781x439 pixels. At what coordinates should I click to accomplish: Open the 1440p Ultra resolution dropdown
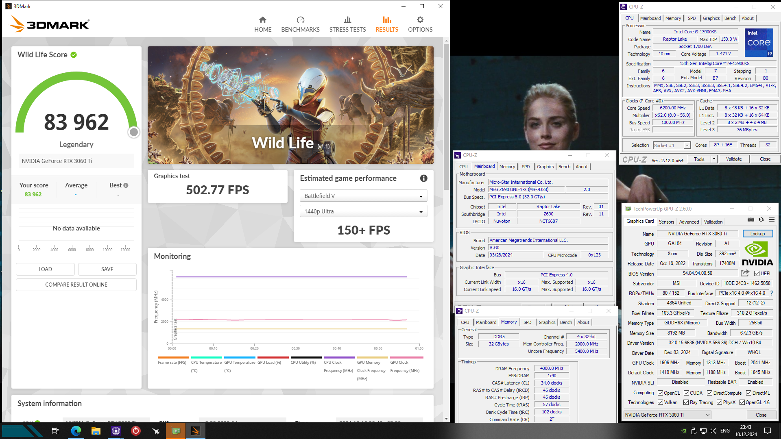(x=364, y=211)
